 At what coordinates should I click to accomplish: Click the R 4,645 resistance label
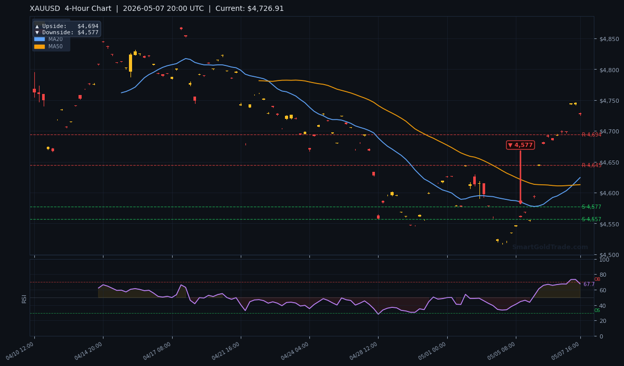click(591, 166)
